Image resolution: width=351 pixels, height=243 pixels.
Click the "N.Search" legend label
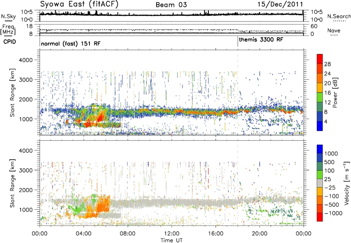click(x=339, y=16)
